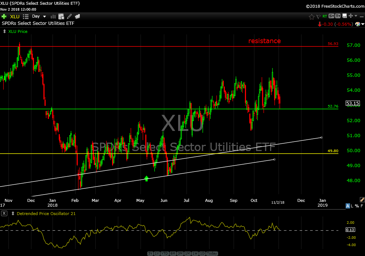
Task: Open the Day timeframe dropdown
Action: [39, 16]
